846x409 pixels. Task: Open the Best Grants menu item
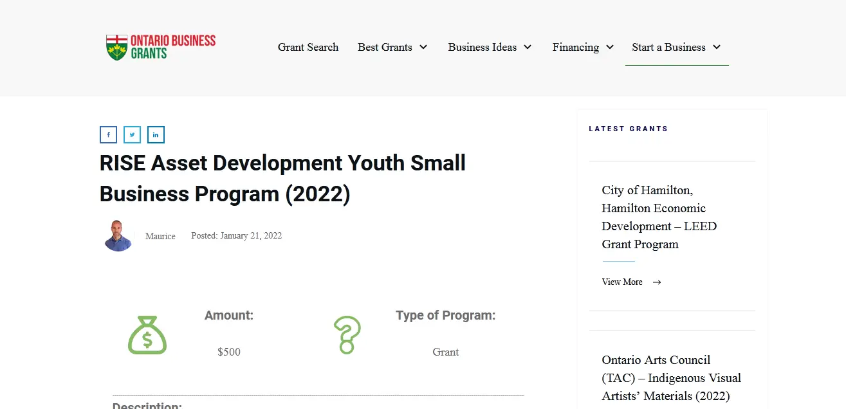[x=385, y=47]
